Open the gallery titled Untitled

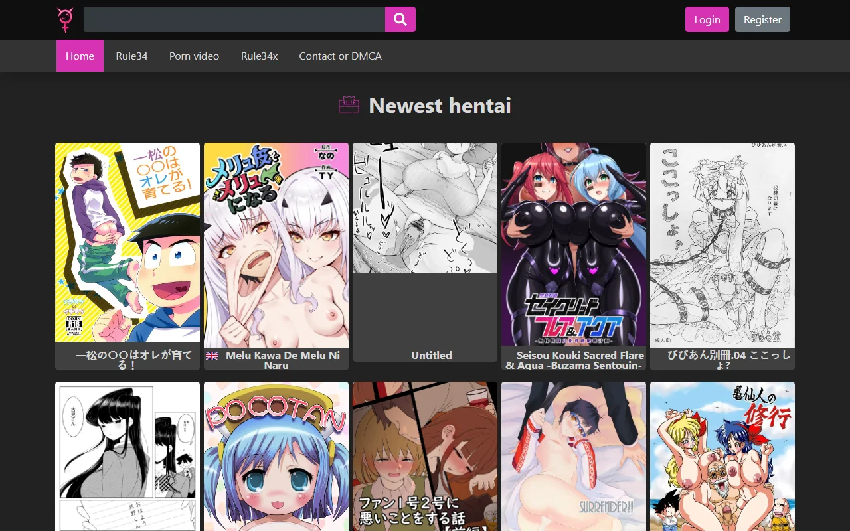431,355
